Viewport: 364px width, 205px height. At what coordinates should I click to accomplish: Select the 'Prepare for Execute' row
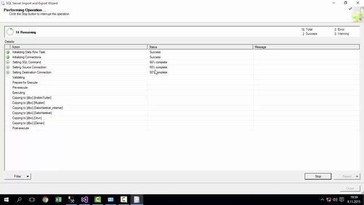182,83
